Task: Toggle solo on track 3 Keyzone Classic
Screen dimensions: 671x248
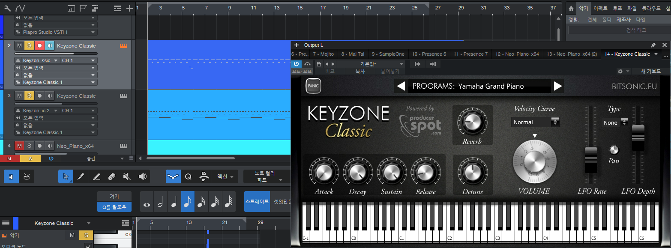Action: pyautogui.click(x=30, y=96)
